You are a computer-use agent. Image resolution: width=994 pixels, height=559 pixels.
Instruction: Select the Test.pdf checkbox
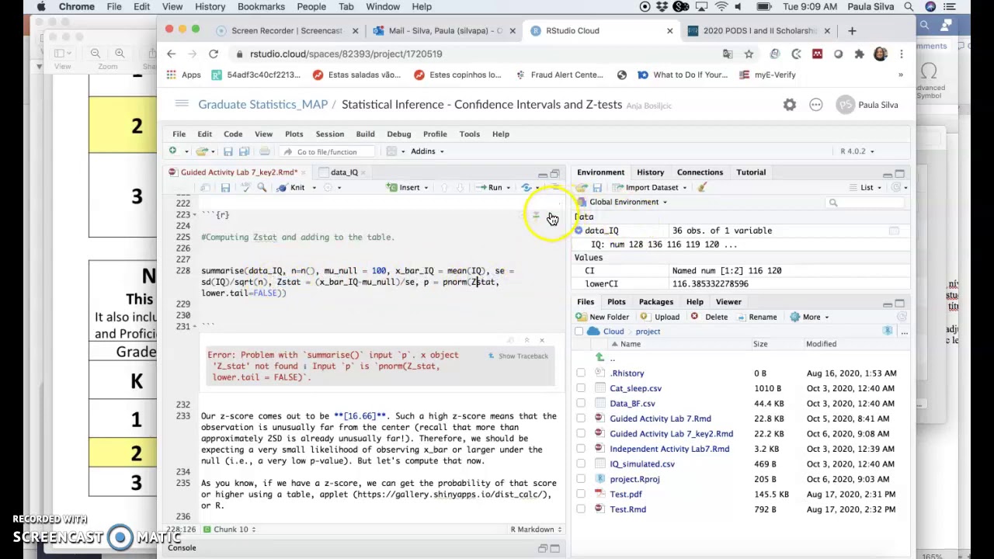pyautogui.click(x=581, y=495)
